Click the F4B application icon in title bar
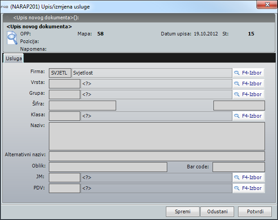 click(x=4, y=7)
